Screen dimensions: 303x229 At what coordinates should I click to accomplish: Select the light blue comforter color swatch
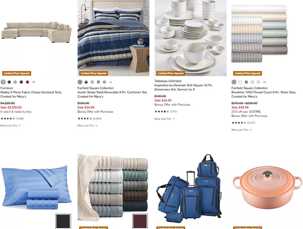[x=104, y=82]
